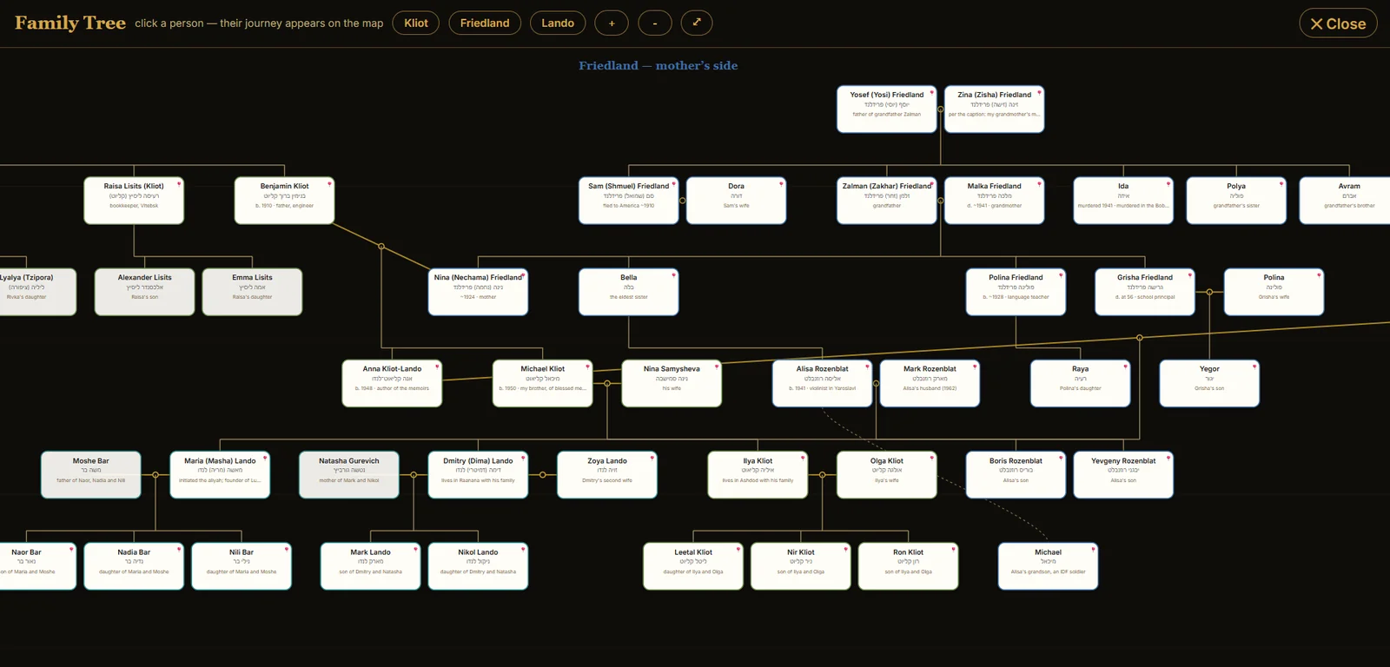
Task: Jump to the Kliot branch
Action: [x=416, y=23]
